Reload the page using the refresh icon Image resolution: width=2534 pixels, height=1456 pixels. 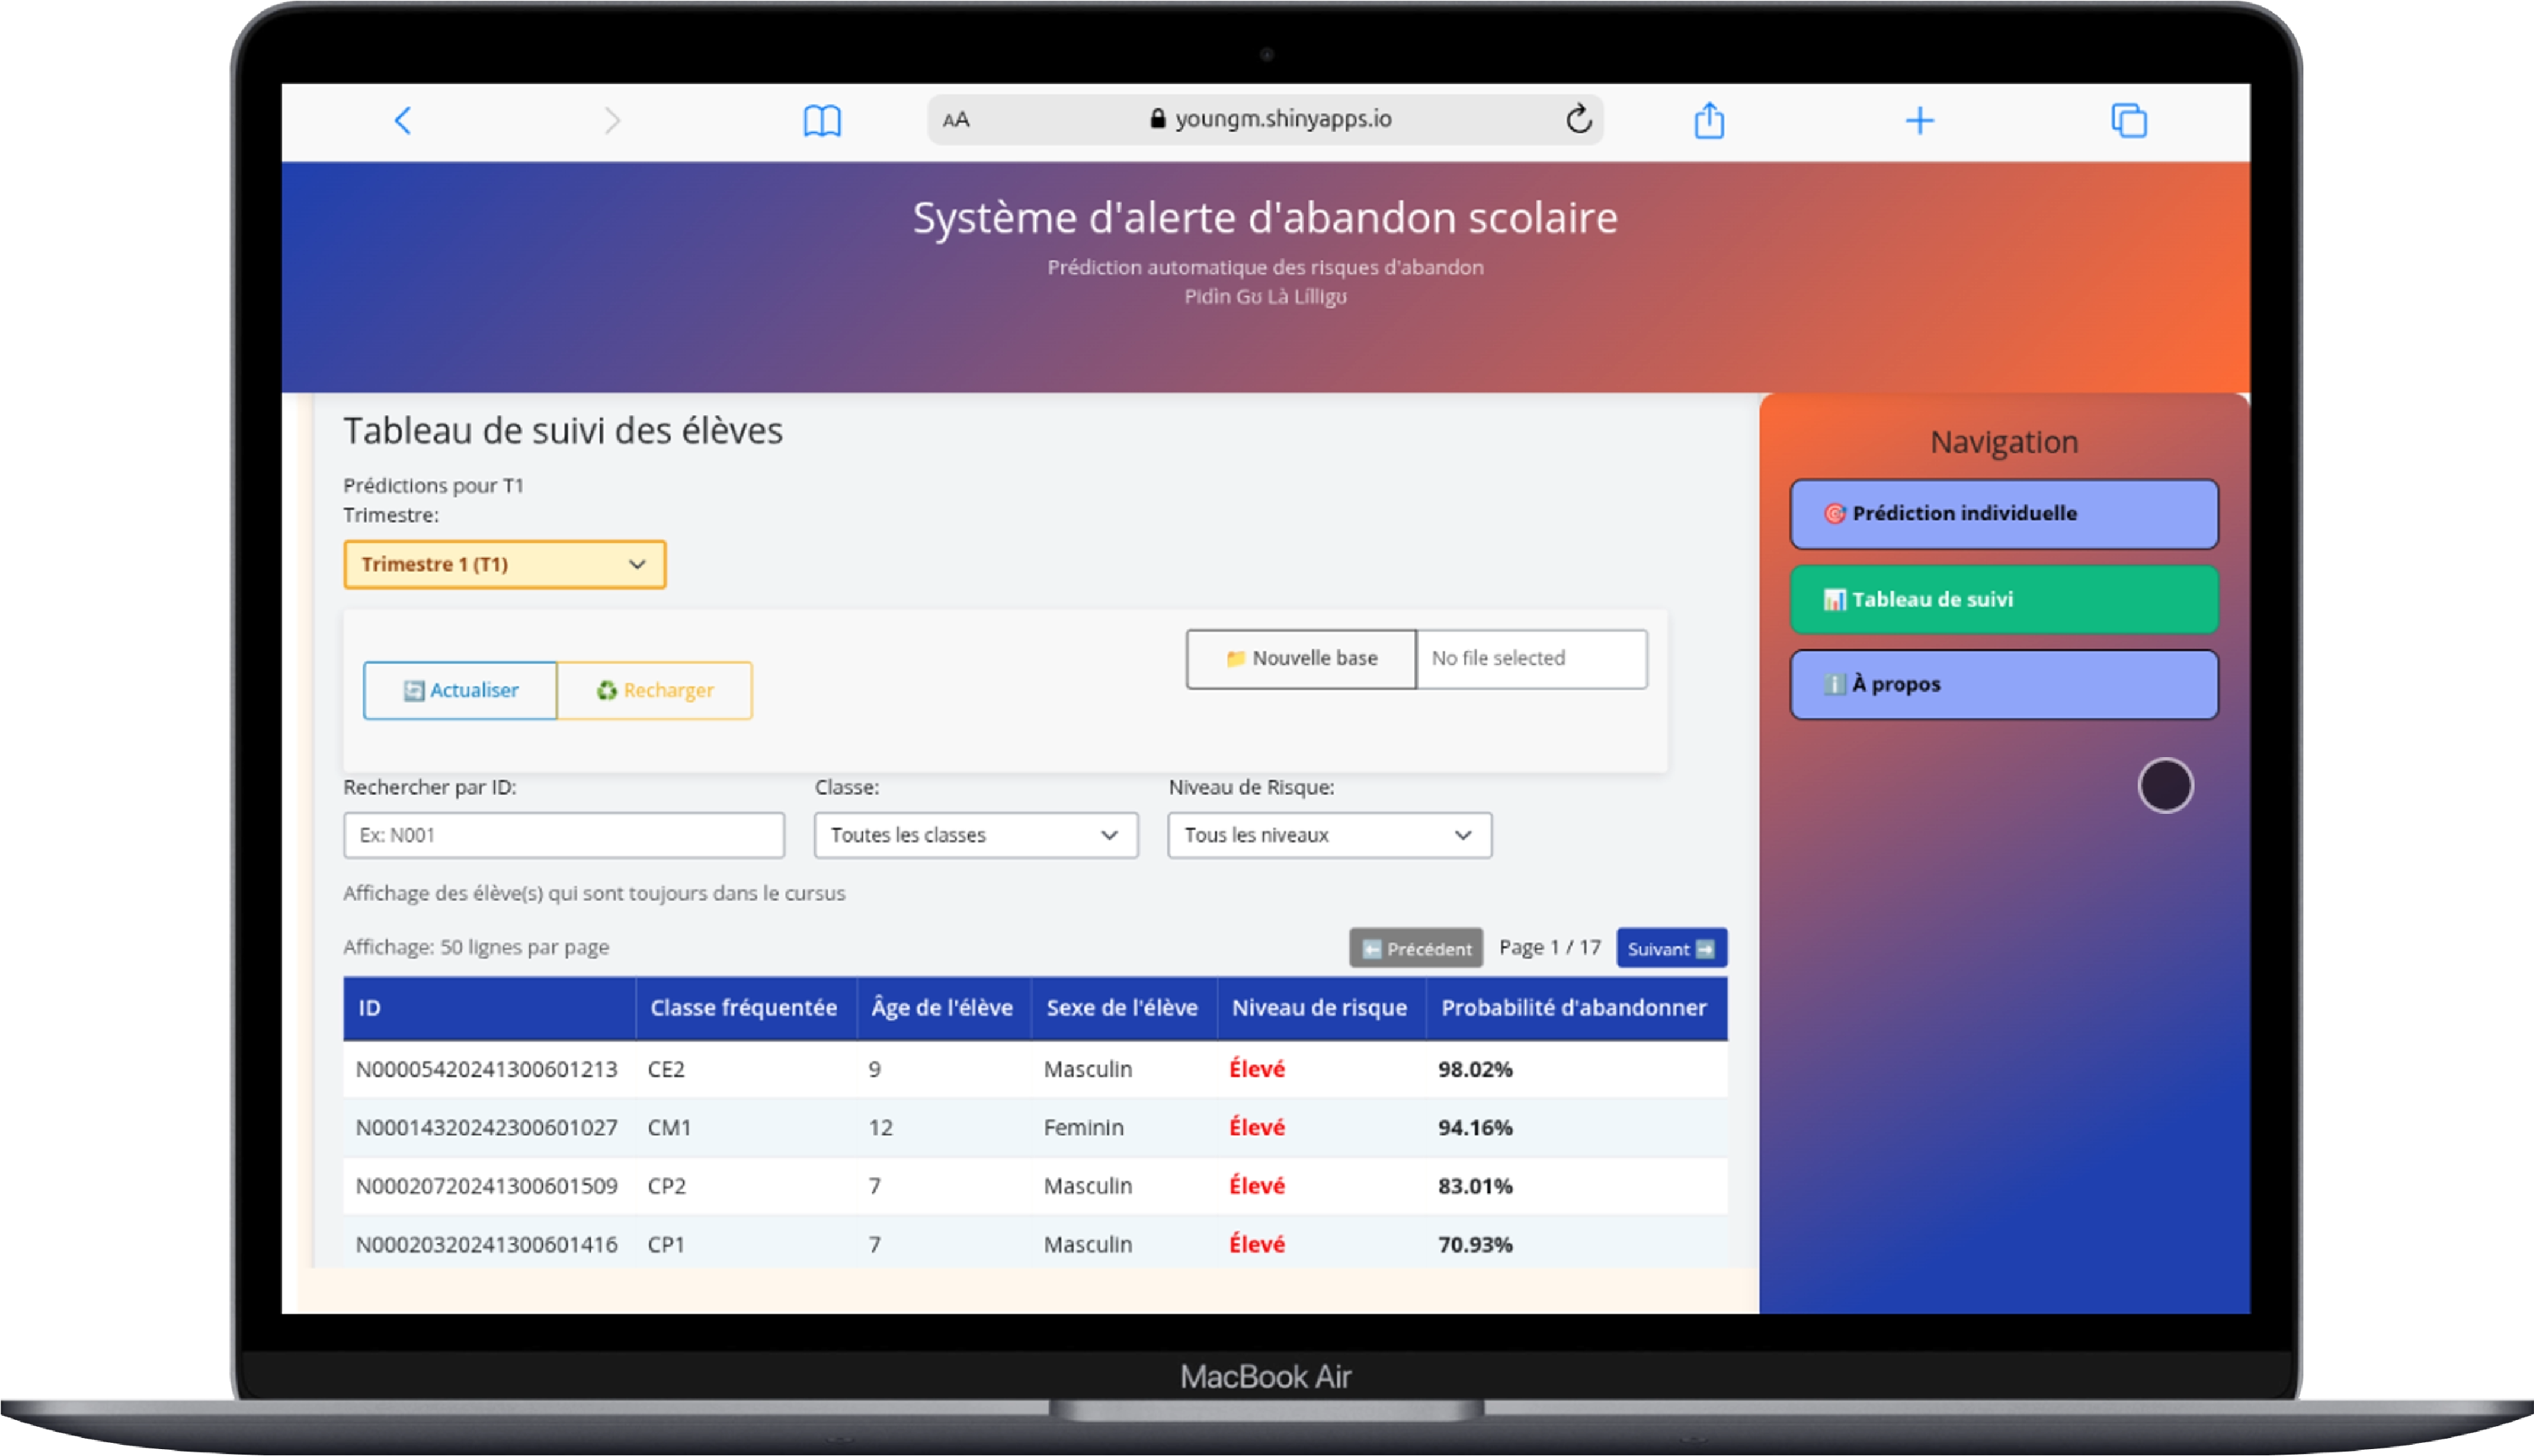click(1578, 119)
